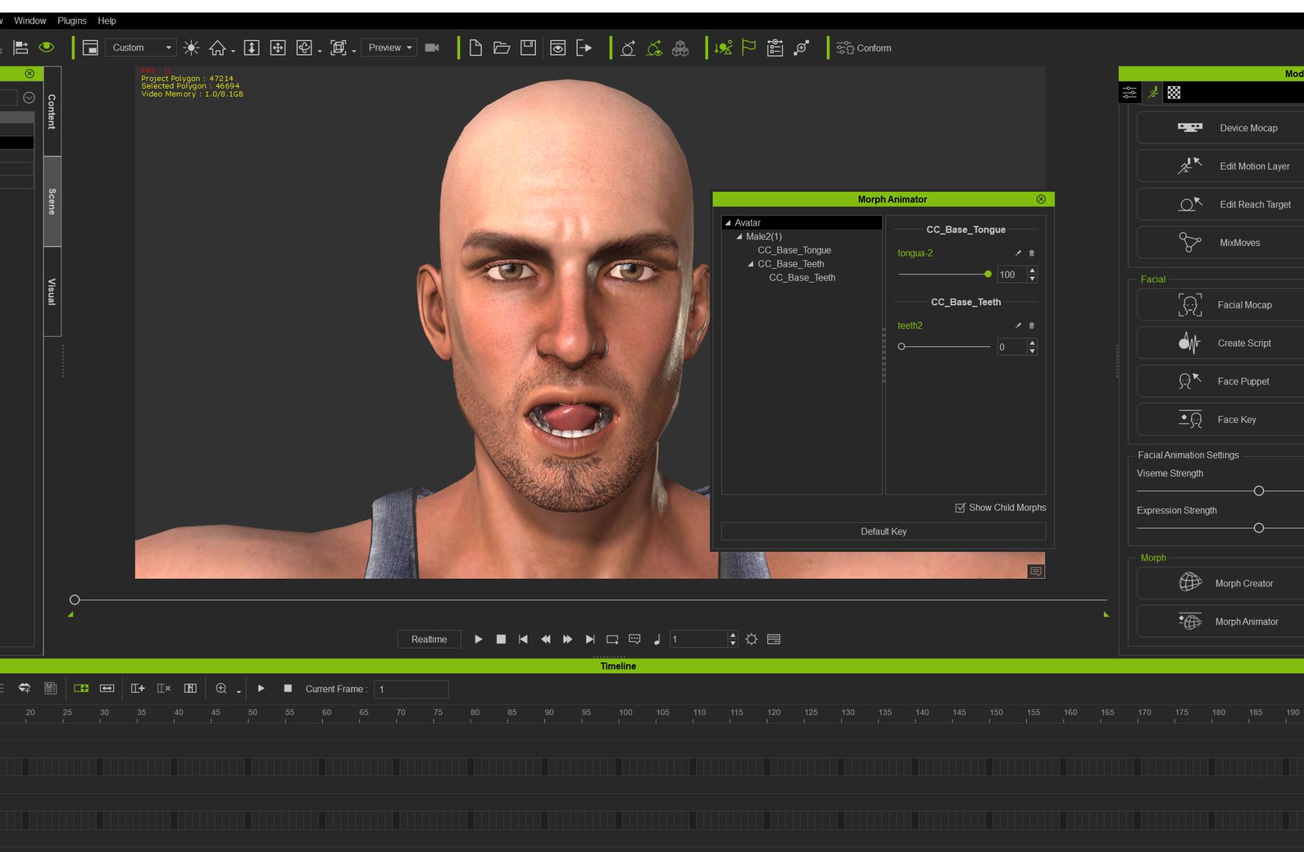Delete the tongua-2 morph with trash icon

1031,253
